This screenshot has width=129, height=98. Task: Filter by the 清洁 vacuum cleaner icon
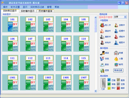102,53
